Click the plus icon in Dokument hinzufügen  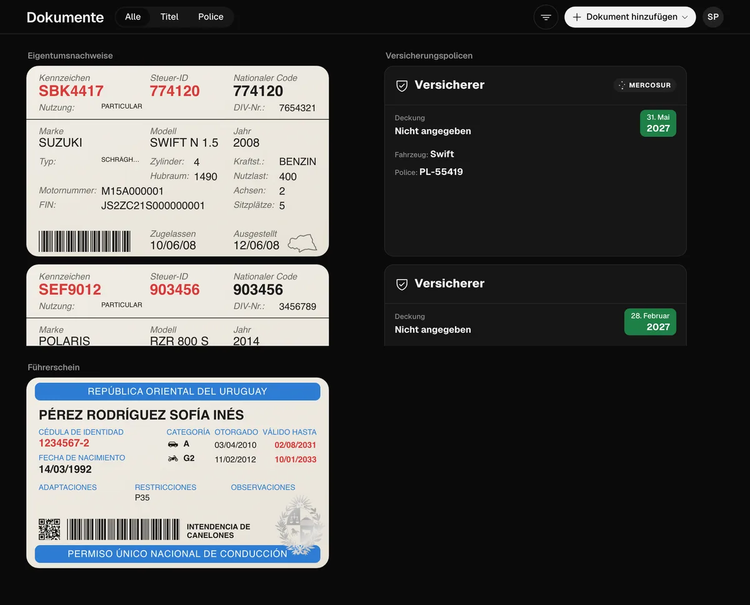coord(577,17)
